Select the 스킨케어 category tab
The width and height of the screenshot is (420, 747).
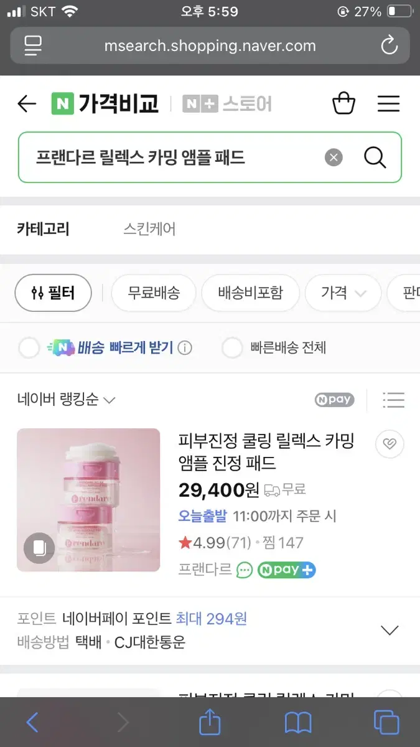click(149, 229)
